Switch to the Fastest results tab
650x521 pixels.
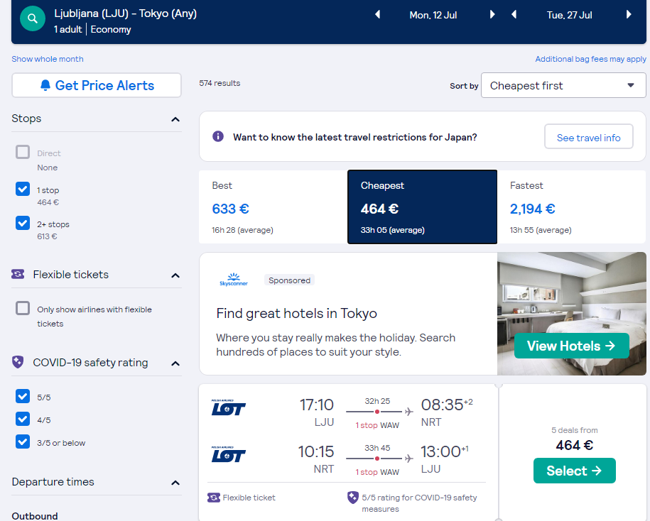pos(571,207)
